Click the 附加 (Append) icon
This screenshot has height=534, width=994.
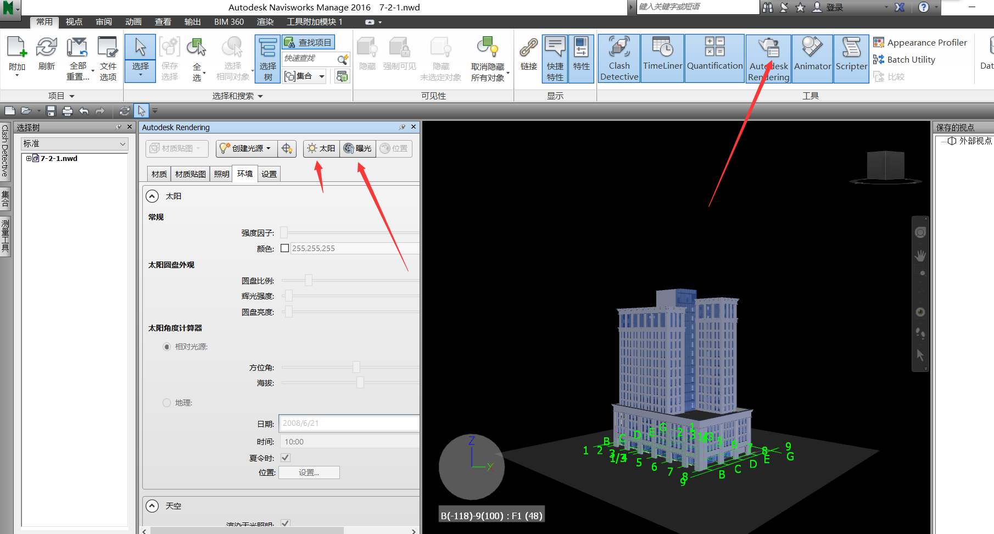coord(17,57)
